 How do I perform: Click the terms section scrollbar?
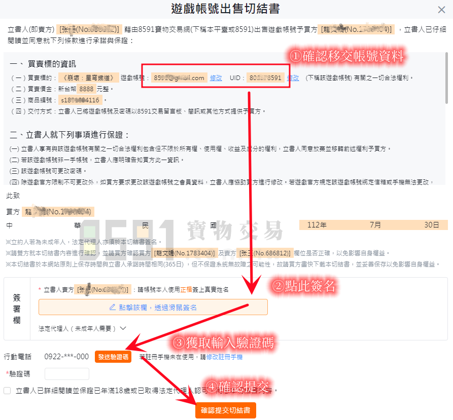tap(446, 78)
